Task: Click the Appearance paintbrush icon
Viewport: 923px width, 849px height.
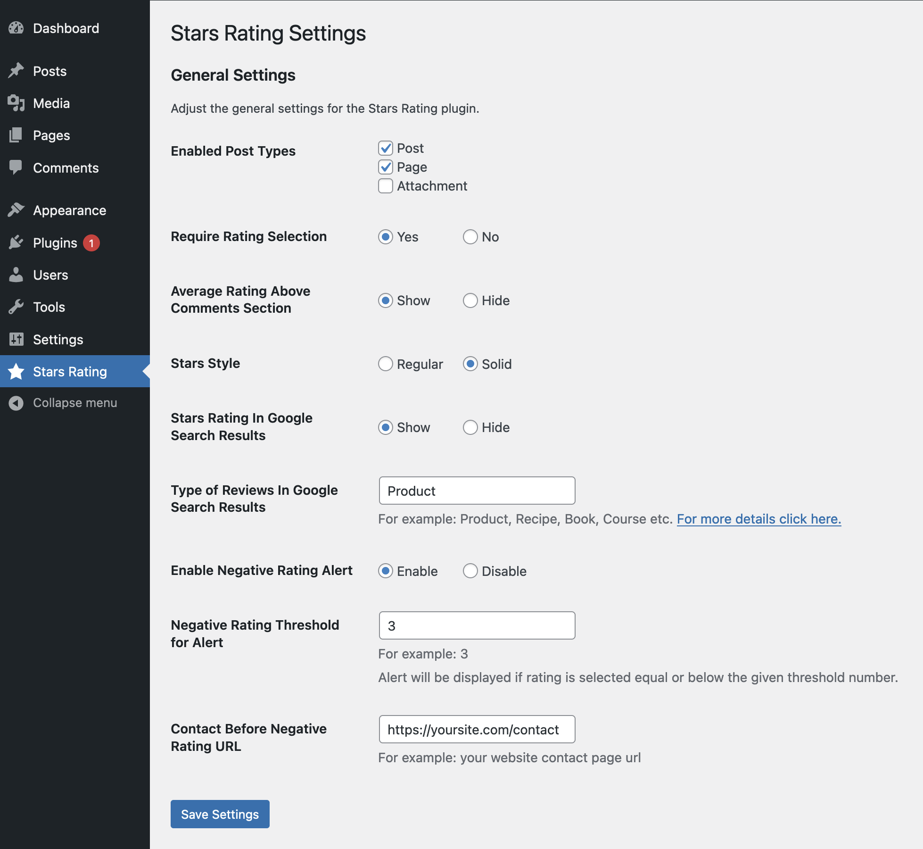Action: click(x=16, y=210)
